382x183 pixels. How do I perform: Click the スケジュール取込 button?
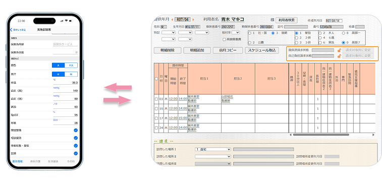click(x=262, y=50)
